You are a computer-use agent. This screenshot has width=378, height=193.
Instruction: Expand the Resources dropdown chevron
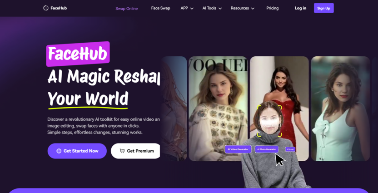pyautogui.click(x=253, y=9)
